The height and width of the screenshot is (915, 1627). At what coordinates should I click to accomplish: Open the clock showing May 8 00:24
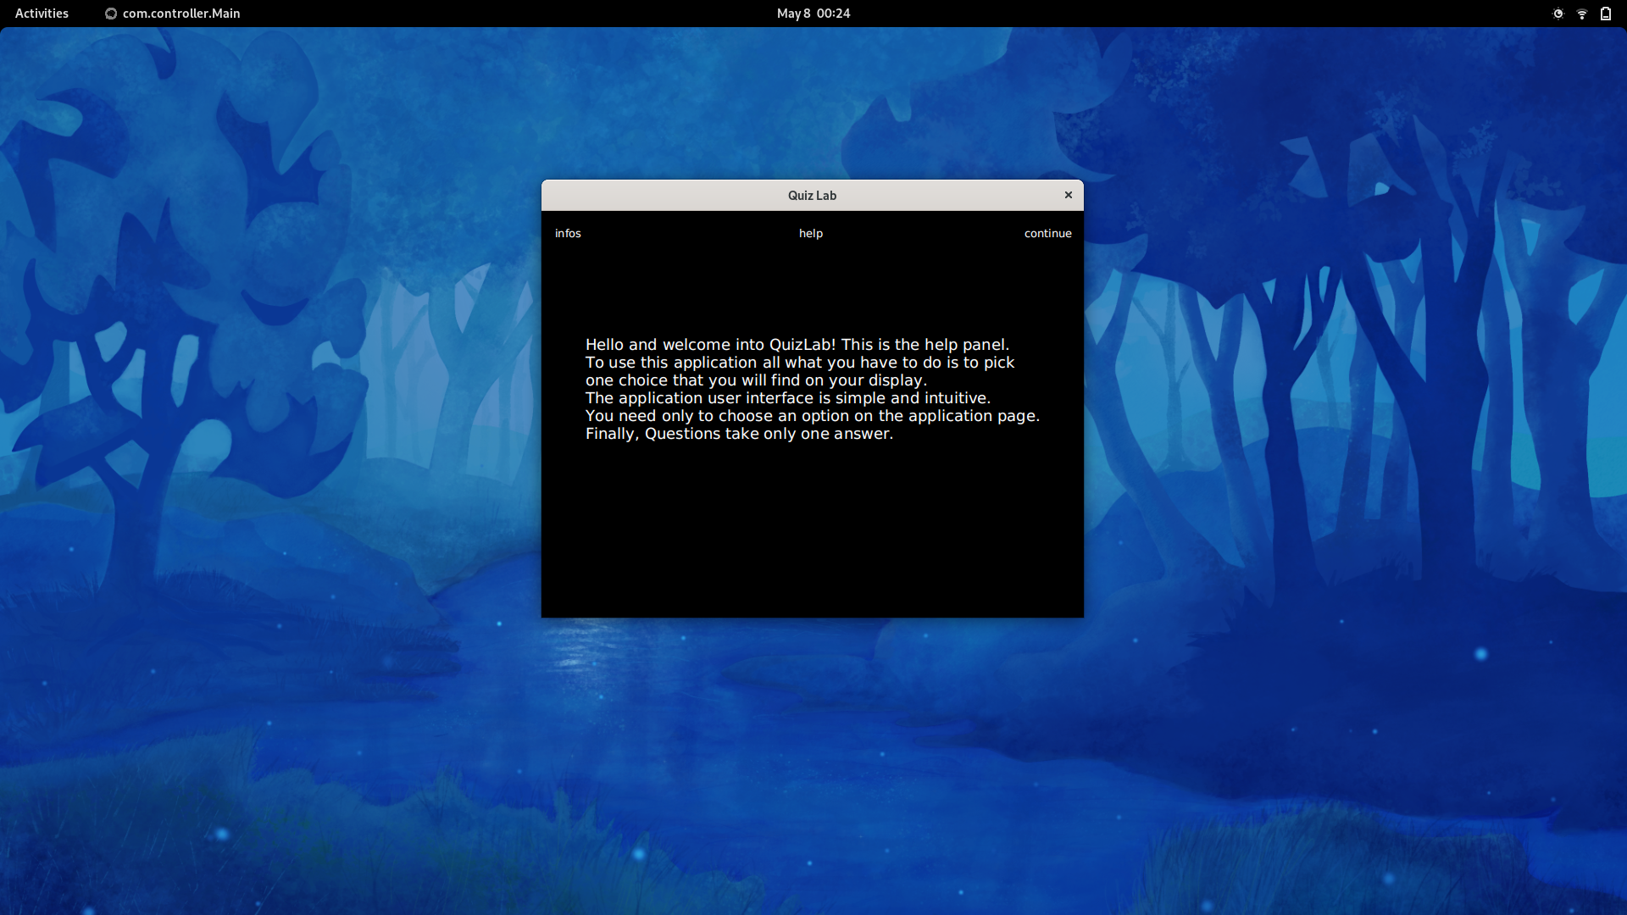click(813, 14)
